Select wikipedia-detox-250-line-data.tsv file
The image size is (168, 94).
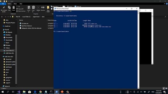point(31,28)
